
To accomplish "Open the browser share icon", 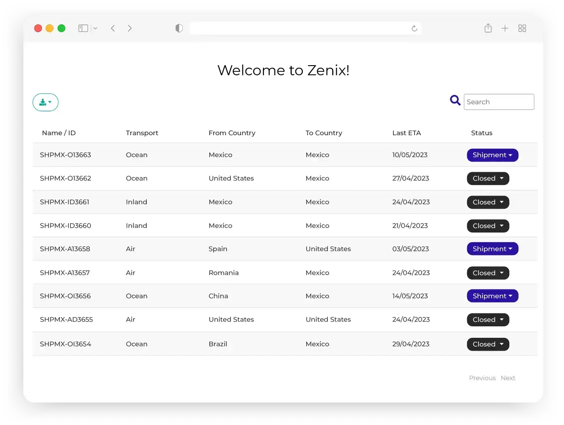I will click(x=488, y=28).
